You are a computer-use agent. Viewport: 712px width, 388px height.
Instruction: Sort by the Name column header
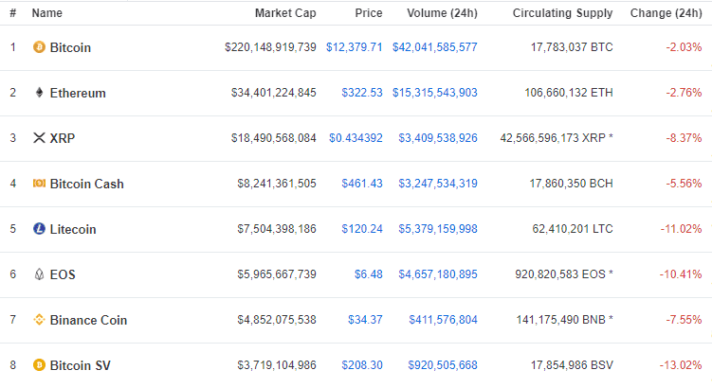click(x=46, y=13)
